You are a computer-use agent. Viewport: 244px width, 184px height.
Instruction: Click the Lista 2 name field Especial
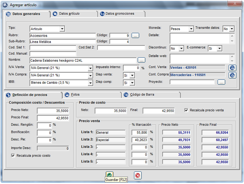(111, 140)
